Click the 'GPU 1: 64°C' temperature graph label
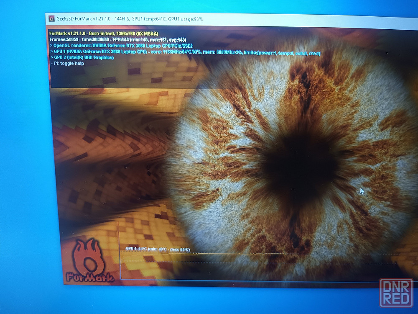The height and width of the screenshot is (314, 418). [158, 249]
